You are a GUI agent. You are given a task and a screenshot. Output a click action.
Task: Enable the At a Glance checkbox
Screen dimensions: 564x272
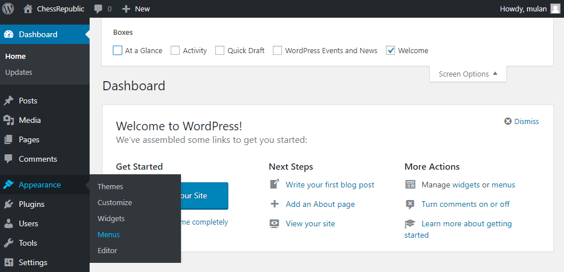pyautogui.click(x=118, y=50)
